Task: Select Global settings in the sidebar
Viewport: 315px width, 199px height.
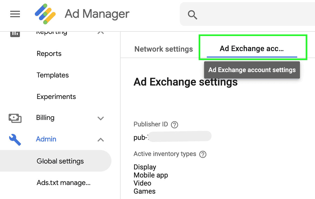Action: click(x=60, y=161)
